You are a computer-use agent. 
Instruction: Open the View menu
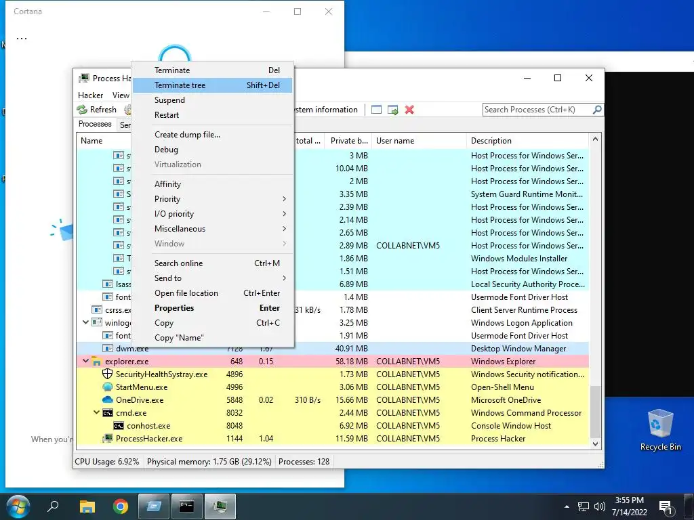[121, 95]
